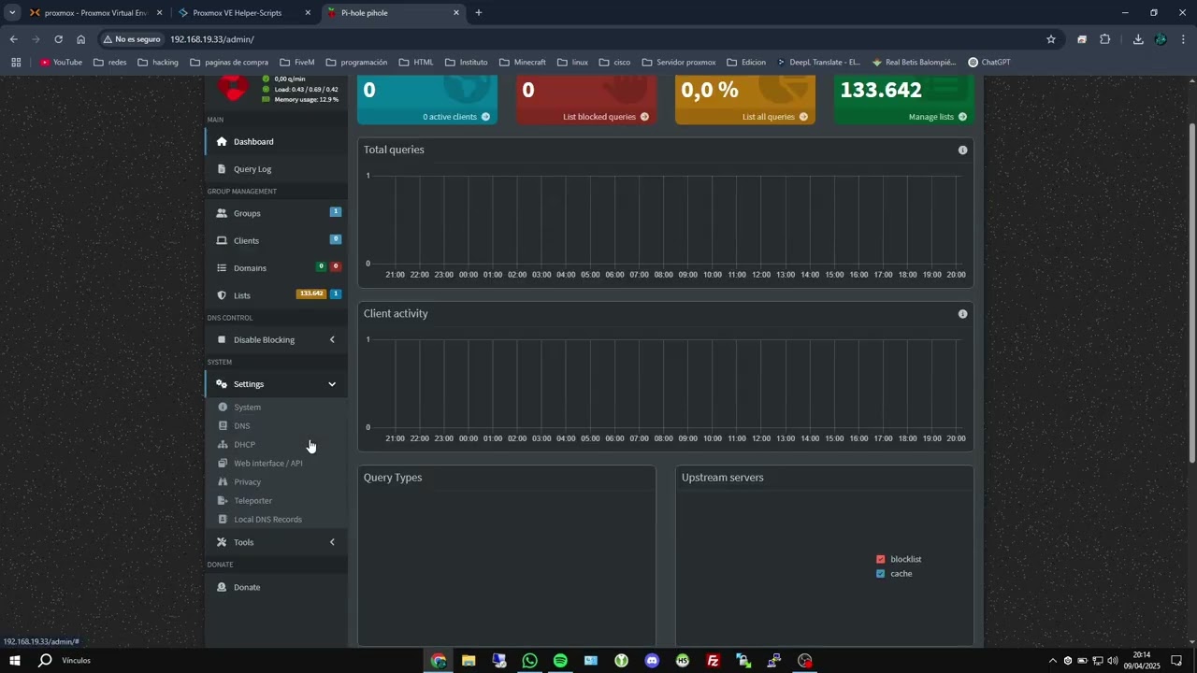
Task: Open the Windows Start menu
Action: pos(14,661)
